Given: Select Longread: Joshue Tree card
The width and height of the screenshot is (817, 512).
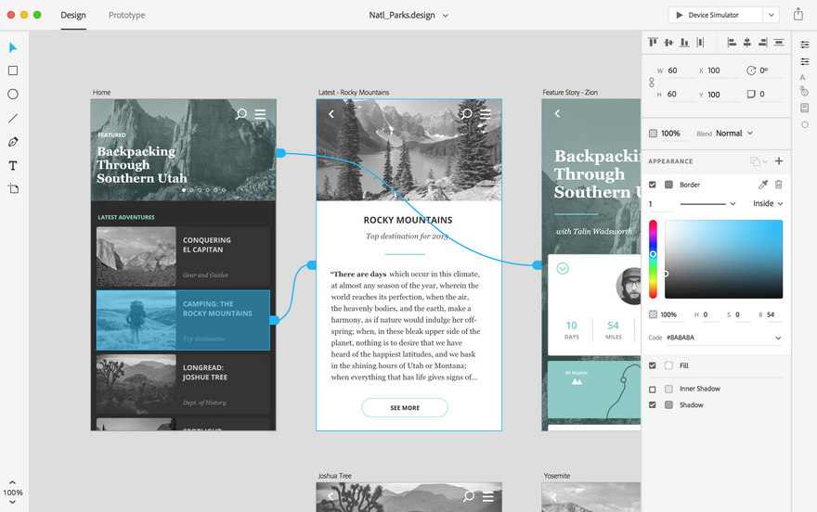Looking at the screenshot, I should pos(183,384).
